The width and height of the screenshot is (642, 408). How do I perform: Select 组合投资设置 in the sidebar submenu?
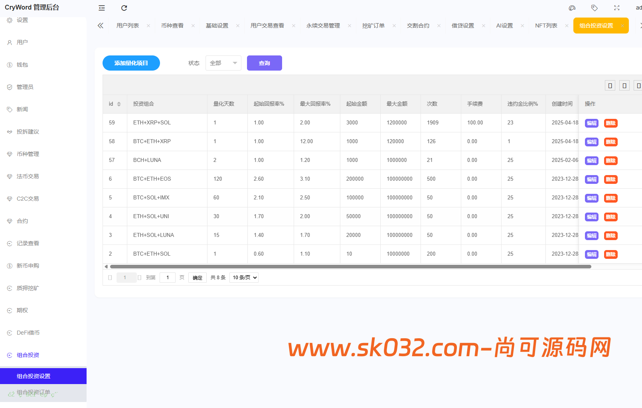tap(43, 376)
